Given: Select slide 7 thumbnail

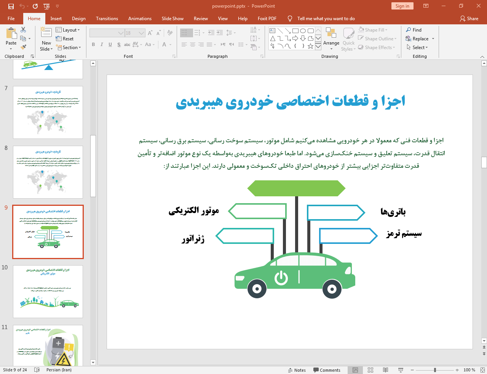Looking at the screenshot, I should (48, 112).
